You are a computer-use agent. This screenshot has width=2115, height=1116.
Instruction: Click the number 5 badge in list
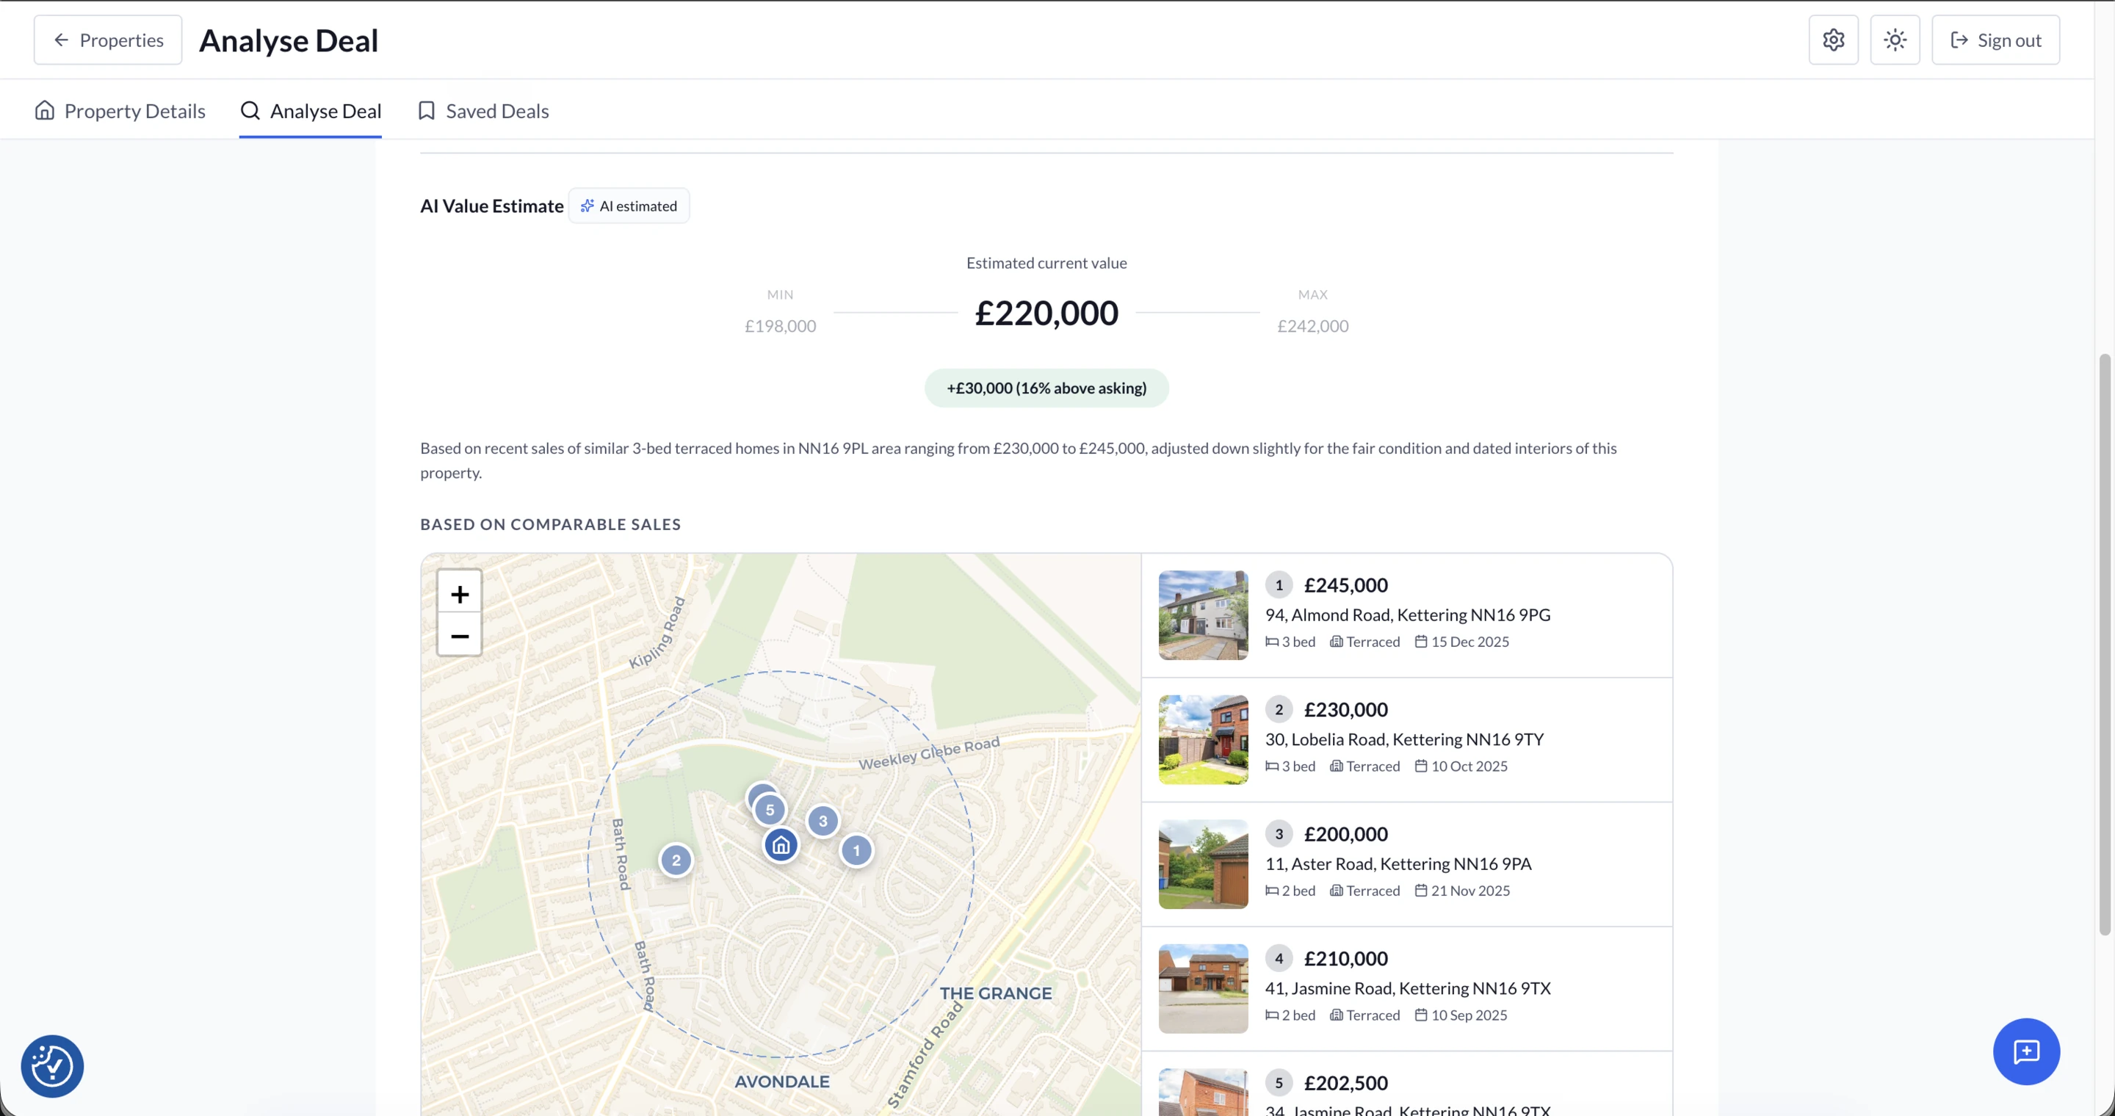pos(1279,1083)
